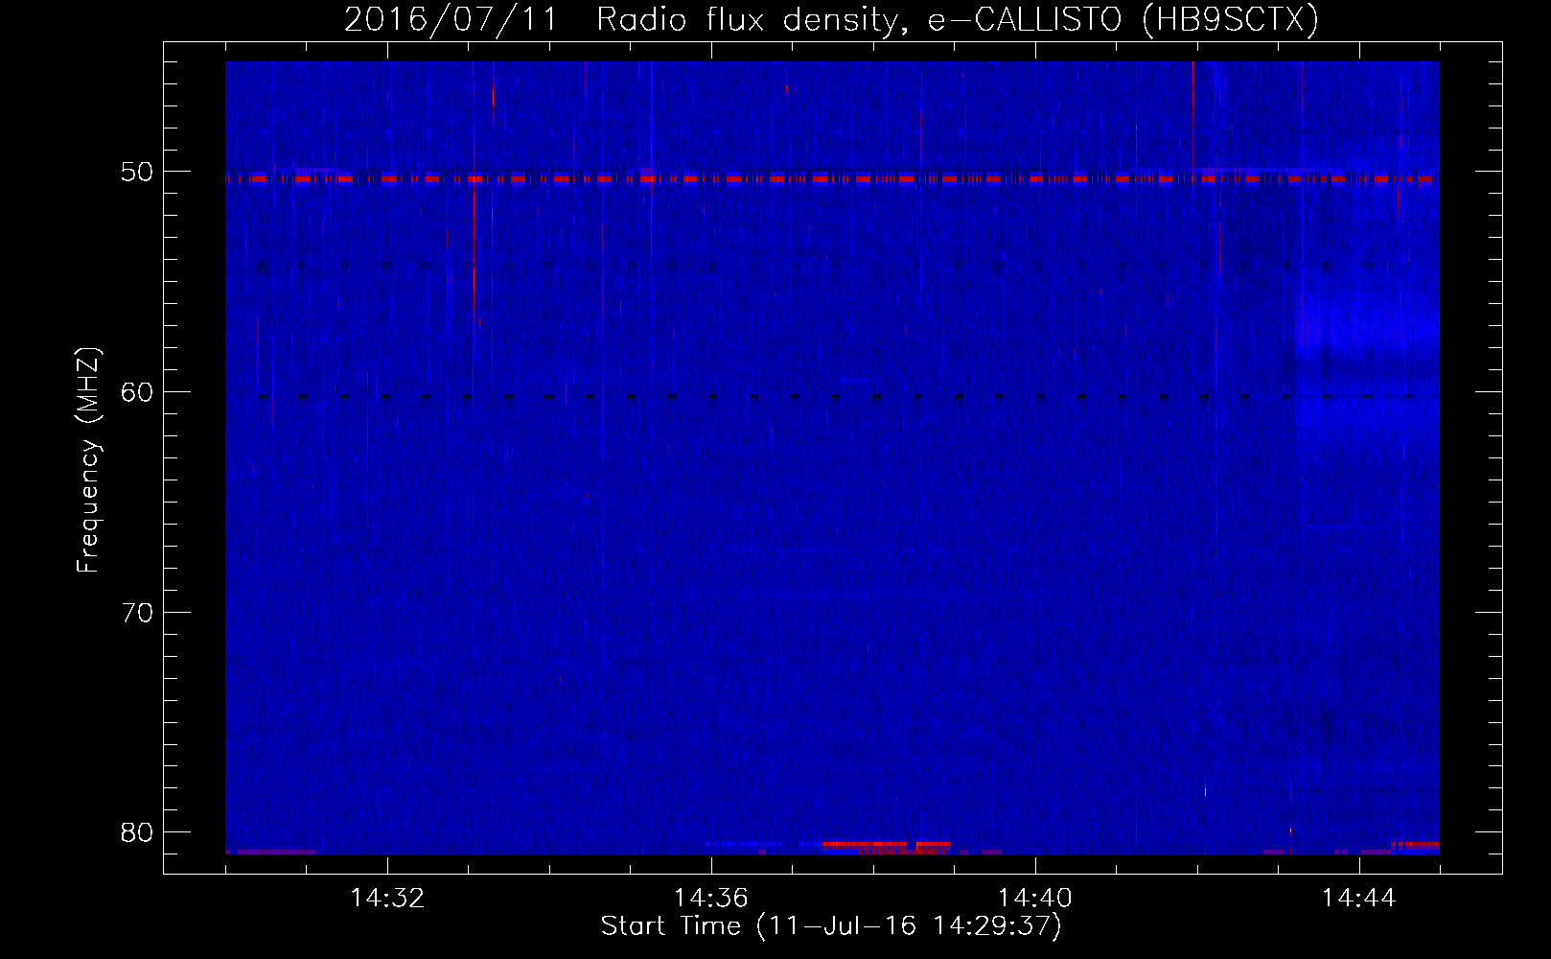1551x959 pixels.
Task: Click the red segment at bottom near 14:38
Action: pyautogui.click(x=886, y=845)
